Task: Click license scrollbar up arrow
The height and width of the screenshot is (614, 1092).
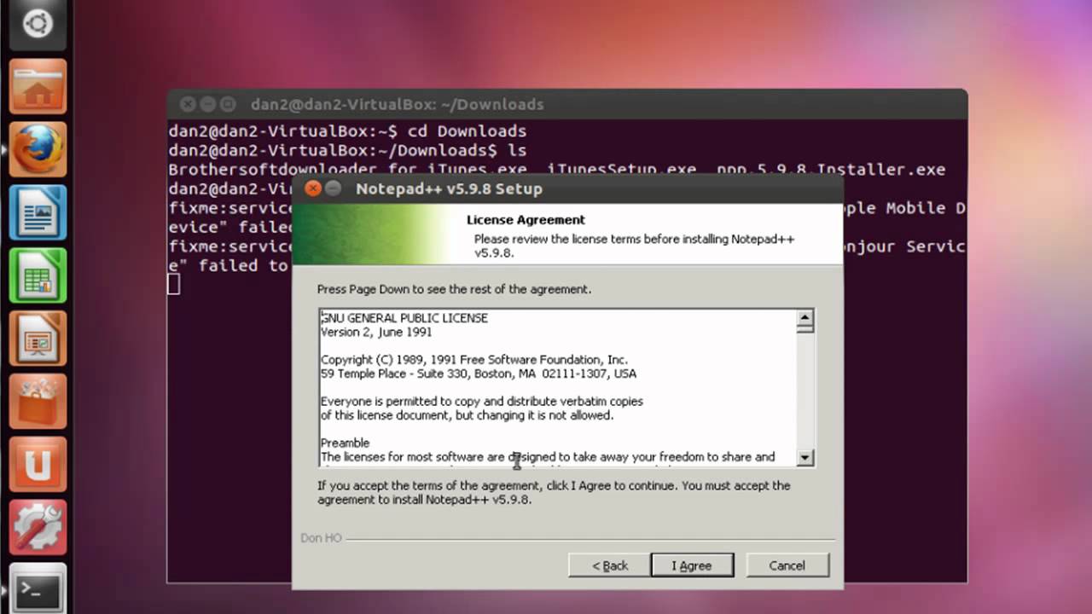Action: coord(804,320)
